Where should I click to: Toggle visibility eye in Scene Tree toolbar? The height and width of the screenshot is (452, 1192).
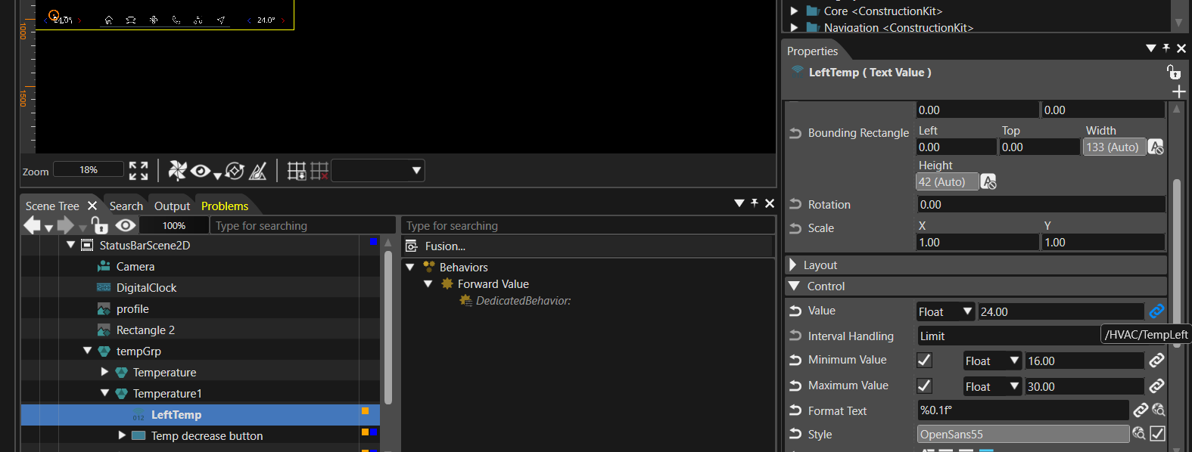point(126,225)
